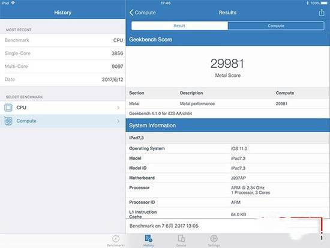Click Geekbench 4.1.0 for iOS AArch64 text
Viewport: 330px width, 248px height.
pos(160,113)
